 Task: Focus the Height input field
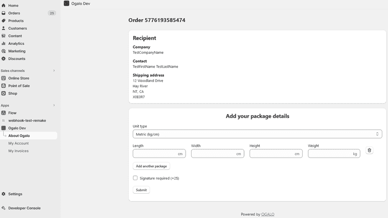pos(276,153)
